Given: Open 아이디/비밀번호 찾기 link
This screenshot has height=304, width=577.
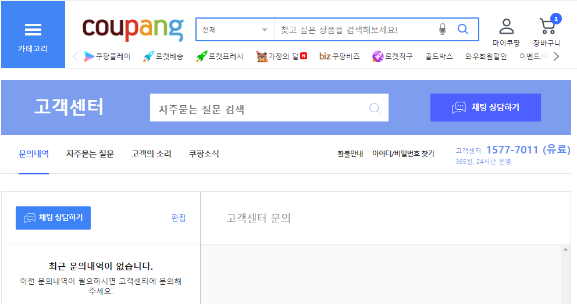Looking at the screenshot, I should coord(403,153).
